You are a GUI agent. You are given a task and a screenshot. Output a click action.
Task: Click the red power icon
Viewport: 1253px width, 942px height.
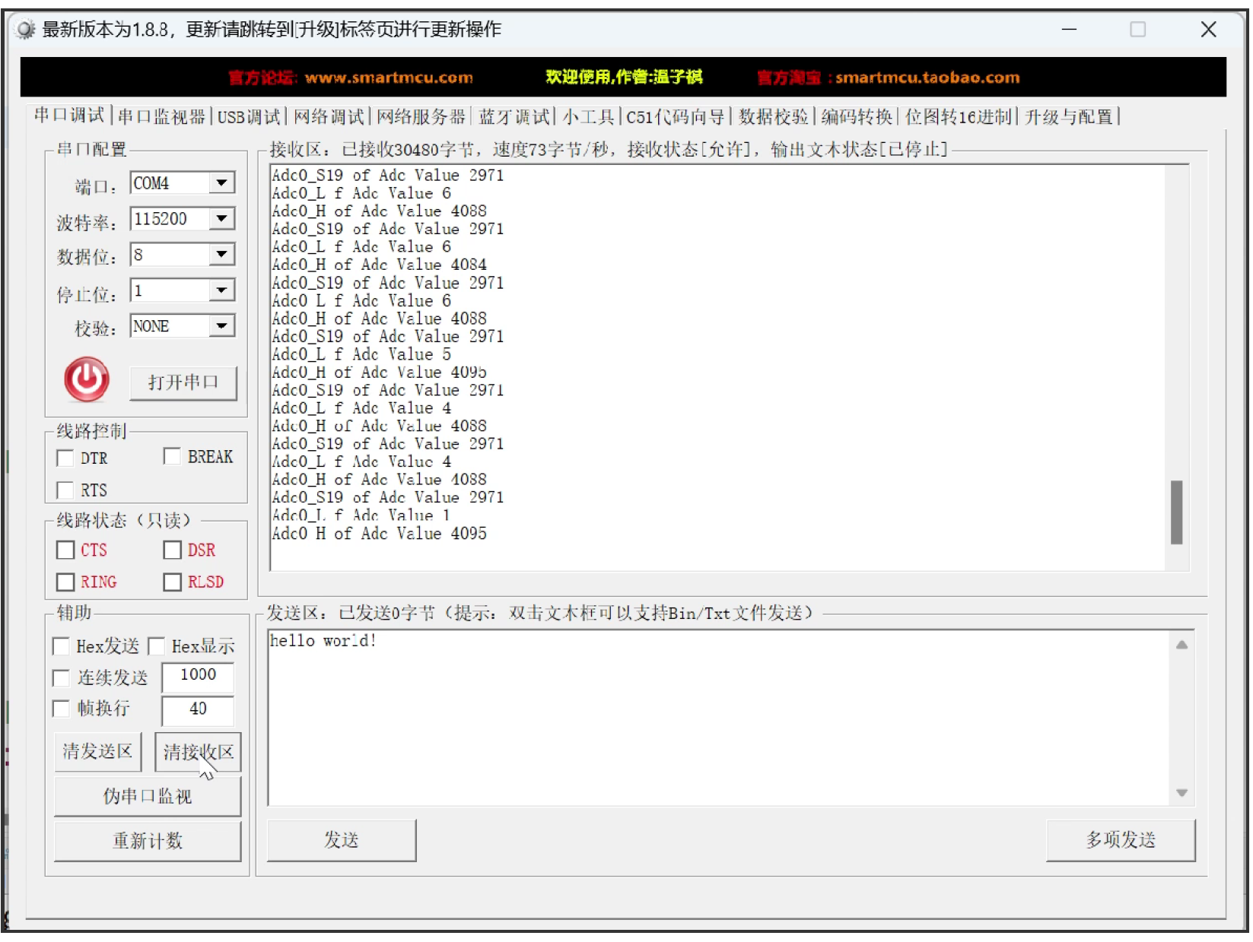pos(86,379)
